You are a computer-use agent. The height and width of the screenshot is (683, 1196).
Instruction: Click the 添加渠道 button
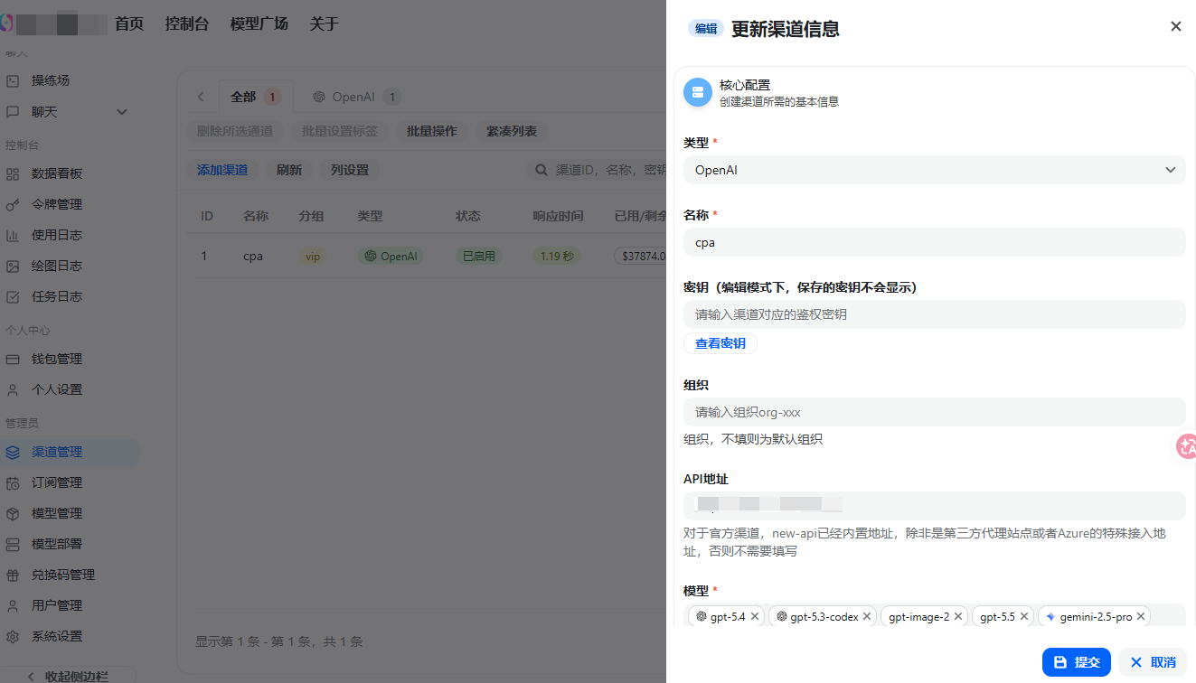222,170
